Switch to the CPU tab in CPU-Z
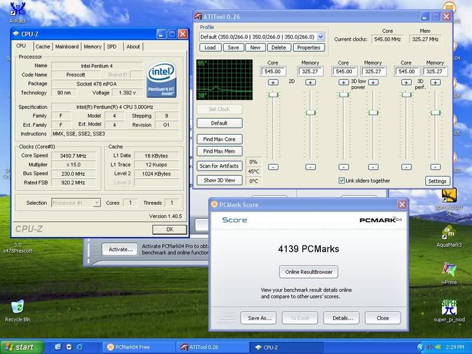The width and height of the screenshot is (472, 354). [x=21, y=46]
